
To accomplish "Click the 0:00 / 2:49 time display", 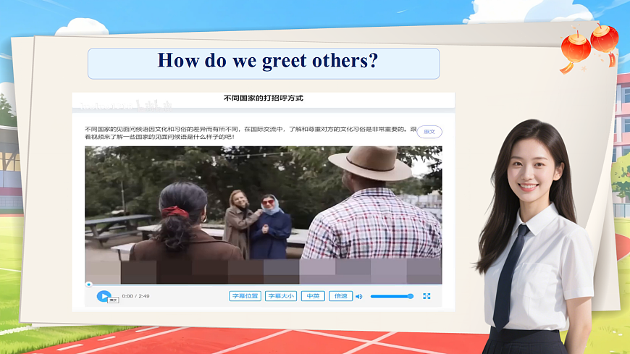I will 135,296.
